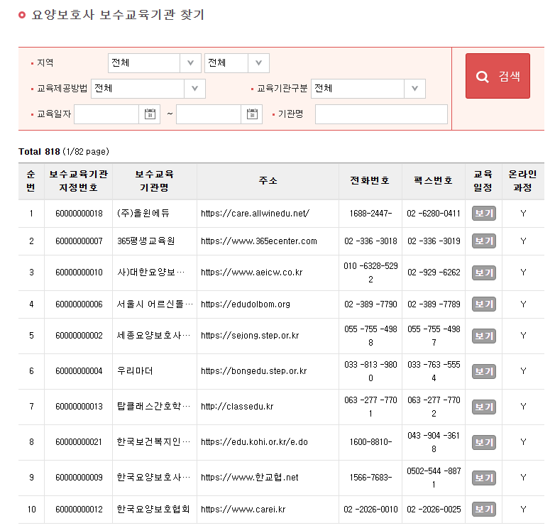Click address https://www.aeicw.co.kr
This screenshot has width=555, height=528.
click(x=252, y=272)
